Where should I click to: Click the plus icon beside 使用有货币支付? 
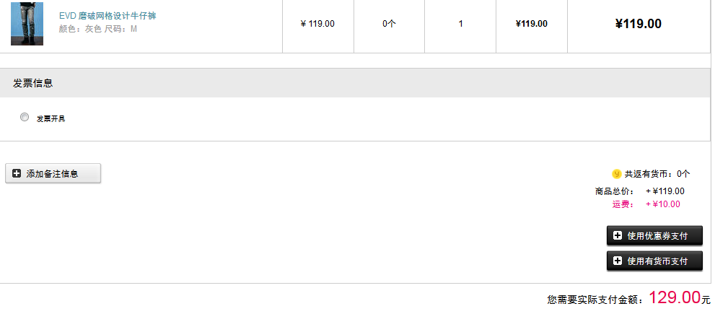pyautogui.click(x=618, y=261)
